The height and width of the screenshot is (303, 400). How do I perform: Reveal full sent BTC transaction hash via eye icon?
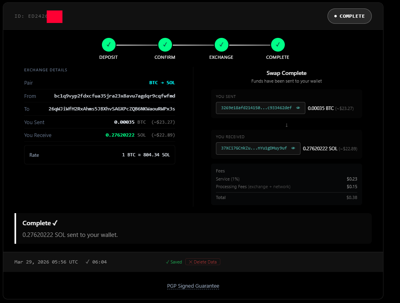click(298, 108)
